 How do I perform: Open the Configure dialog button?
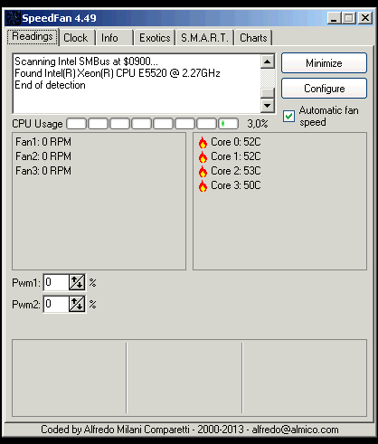pos(324,89)
